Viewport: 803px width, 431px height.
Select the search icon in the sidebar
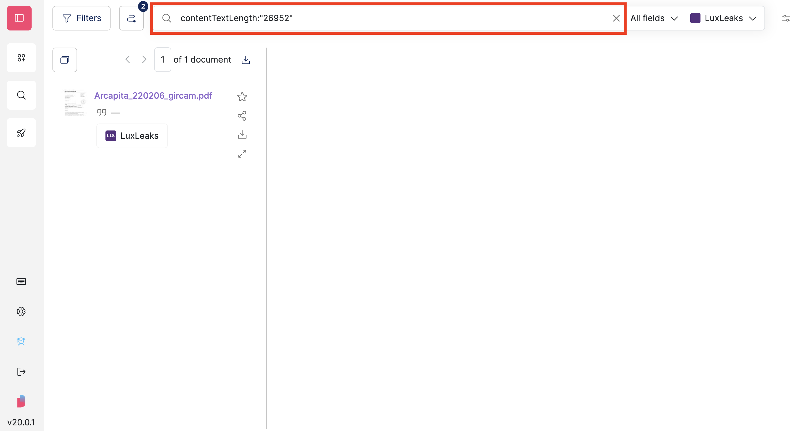(21, 95)
